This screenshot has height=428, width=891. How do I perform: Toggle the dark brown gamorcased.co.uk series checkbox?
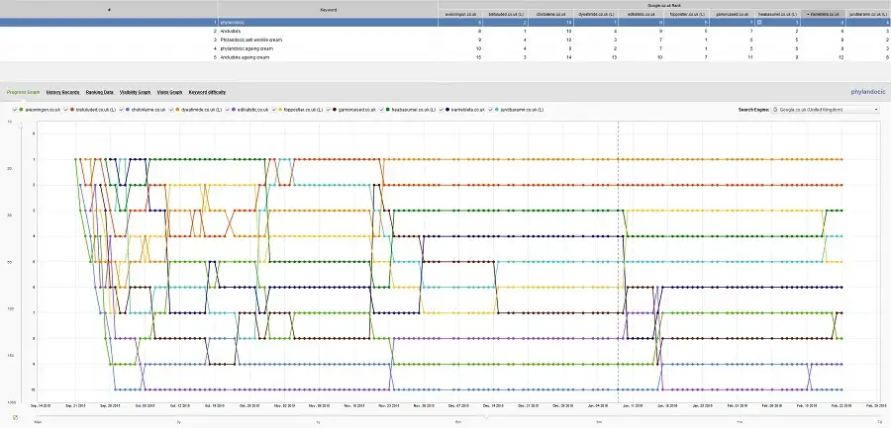tap(329, 109)
